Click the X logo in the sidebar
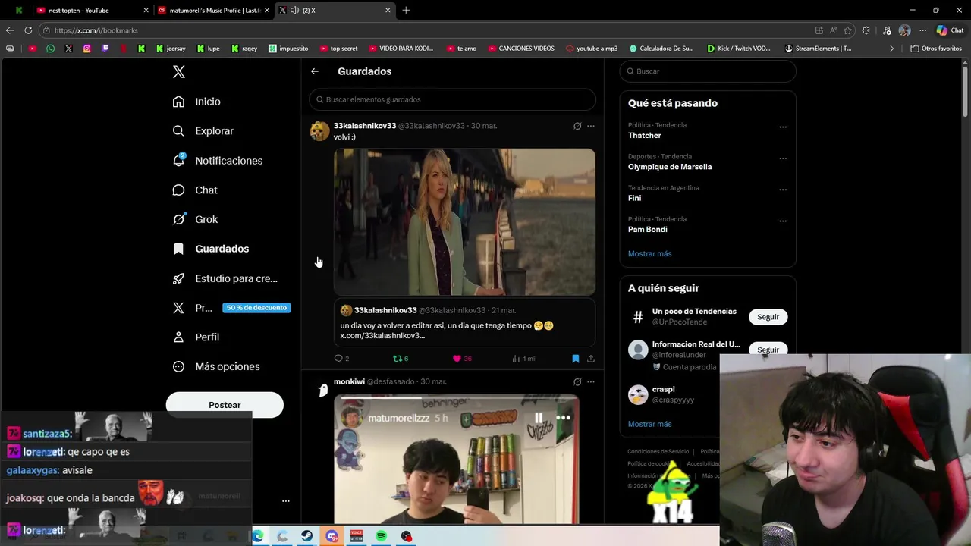 point(178,72)
